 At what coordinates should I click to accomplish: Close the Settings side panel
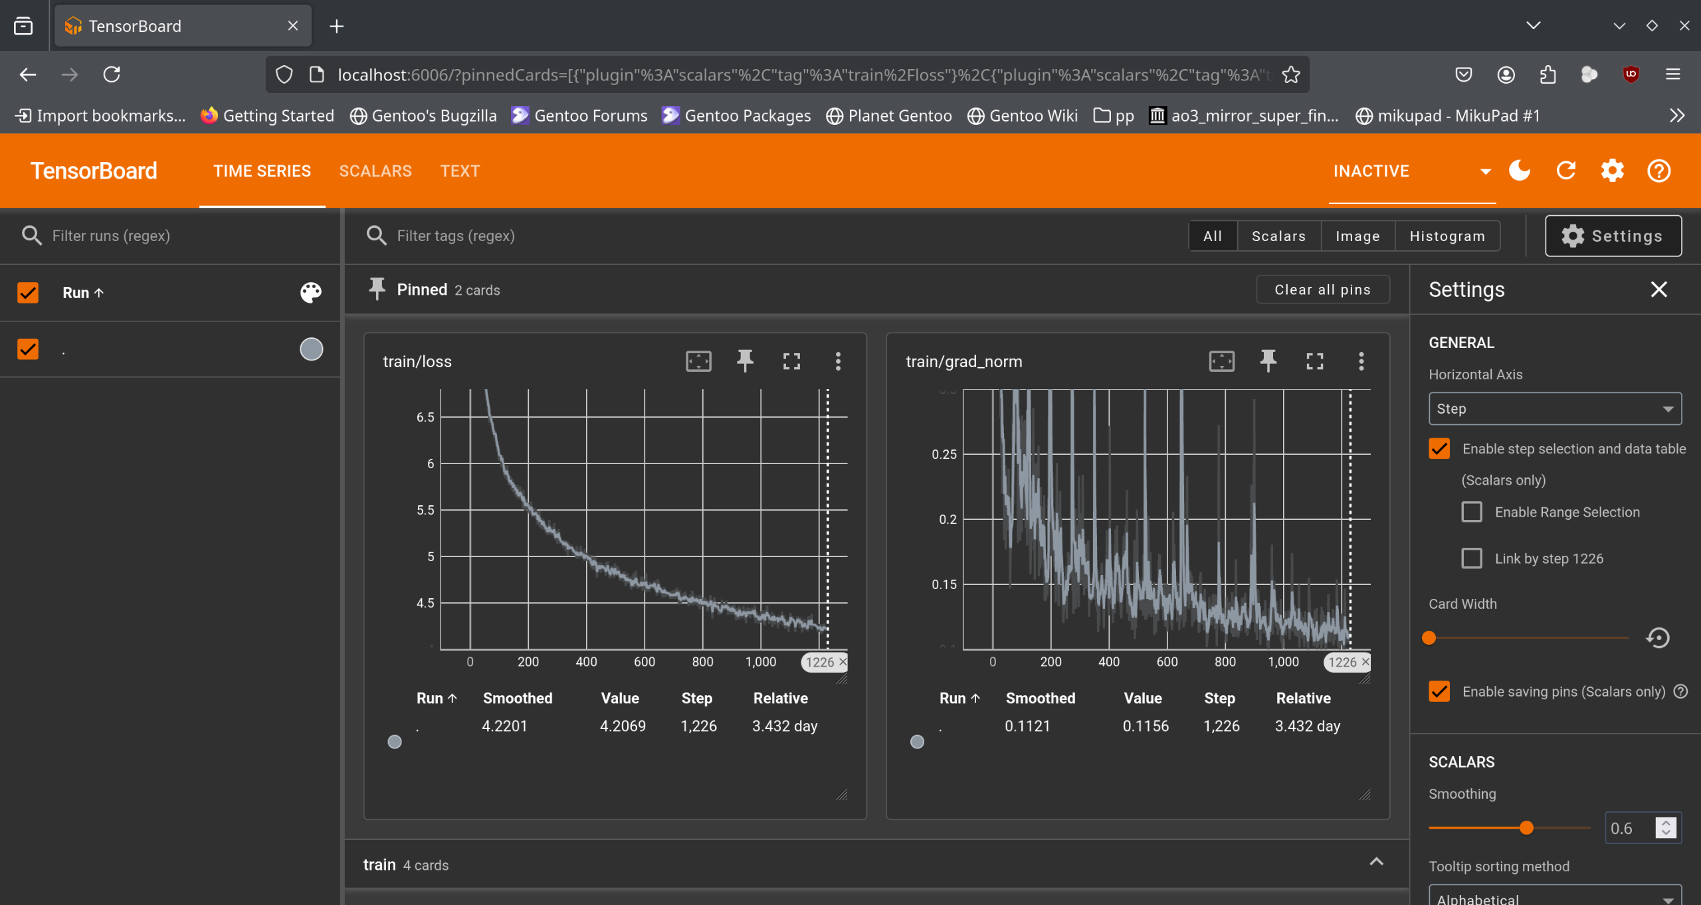click(1659, 289)
